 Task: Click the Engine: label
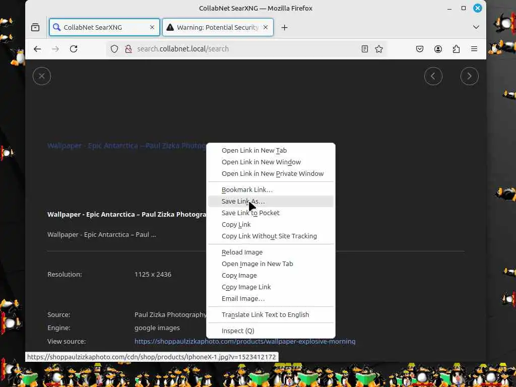(x=58, y=328)
